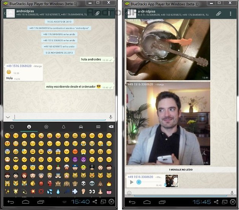239x210 pixels.
Task: Insert the purple devil smiling emoji
Action: click(x=75, y=159)
